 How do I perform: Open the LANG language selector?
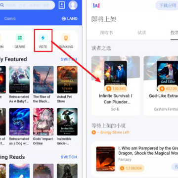coord(70,18)
